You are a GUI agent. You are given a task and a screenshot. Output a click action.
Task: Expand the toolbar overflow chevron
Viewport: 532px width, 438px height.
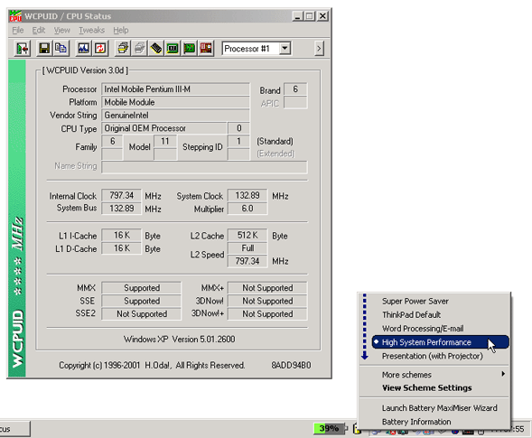click(x=319, y=49)
